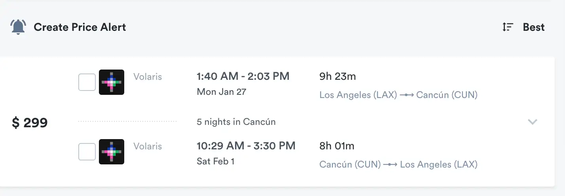
Task: Click the Los Angeles (LAX) to Cancún (CUN) route
Action: tap(398, 95)
